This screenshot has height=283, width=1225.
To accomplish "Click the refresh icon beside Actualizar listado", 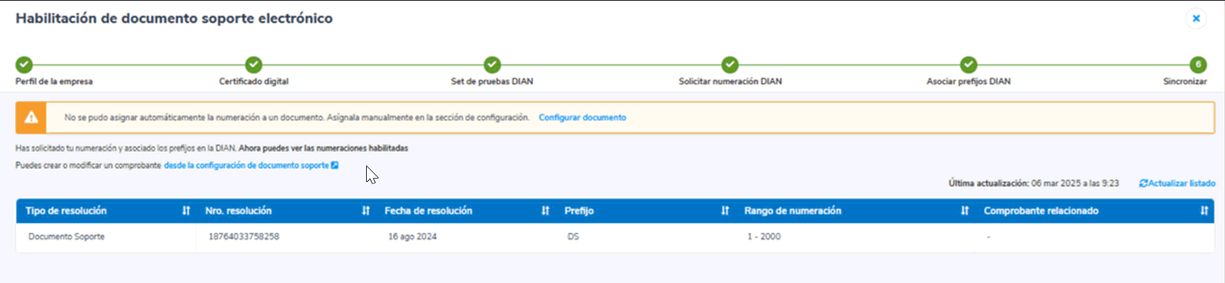I will [x=1144, y=183].
